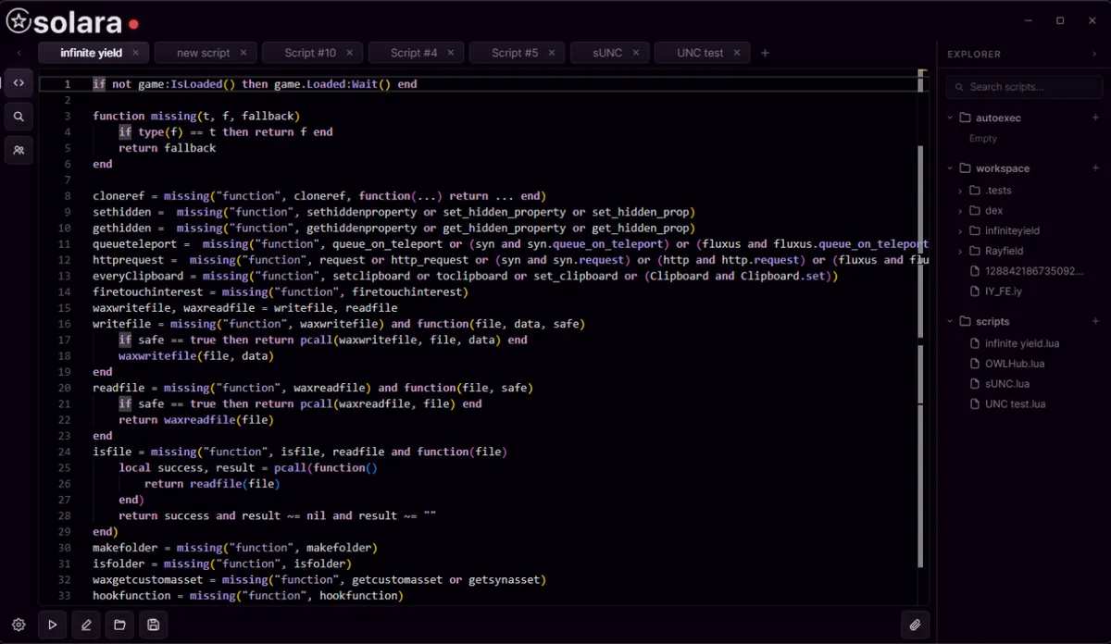The width and height of the screenshot is (1111, 644).
Task: Open settings via the gear icon
Action: (19, 625)
